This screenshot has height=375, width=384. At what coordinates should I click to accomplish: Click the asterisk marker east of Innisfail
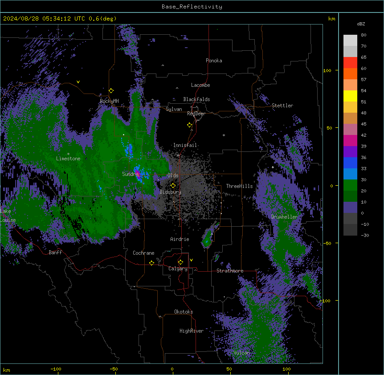click(x=224, y=135)
